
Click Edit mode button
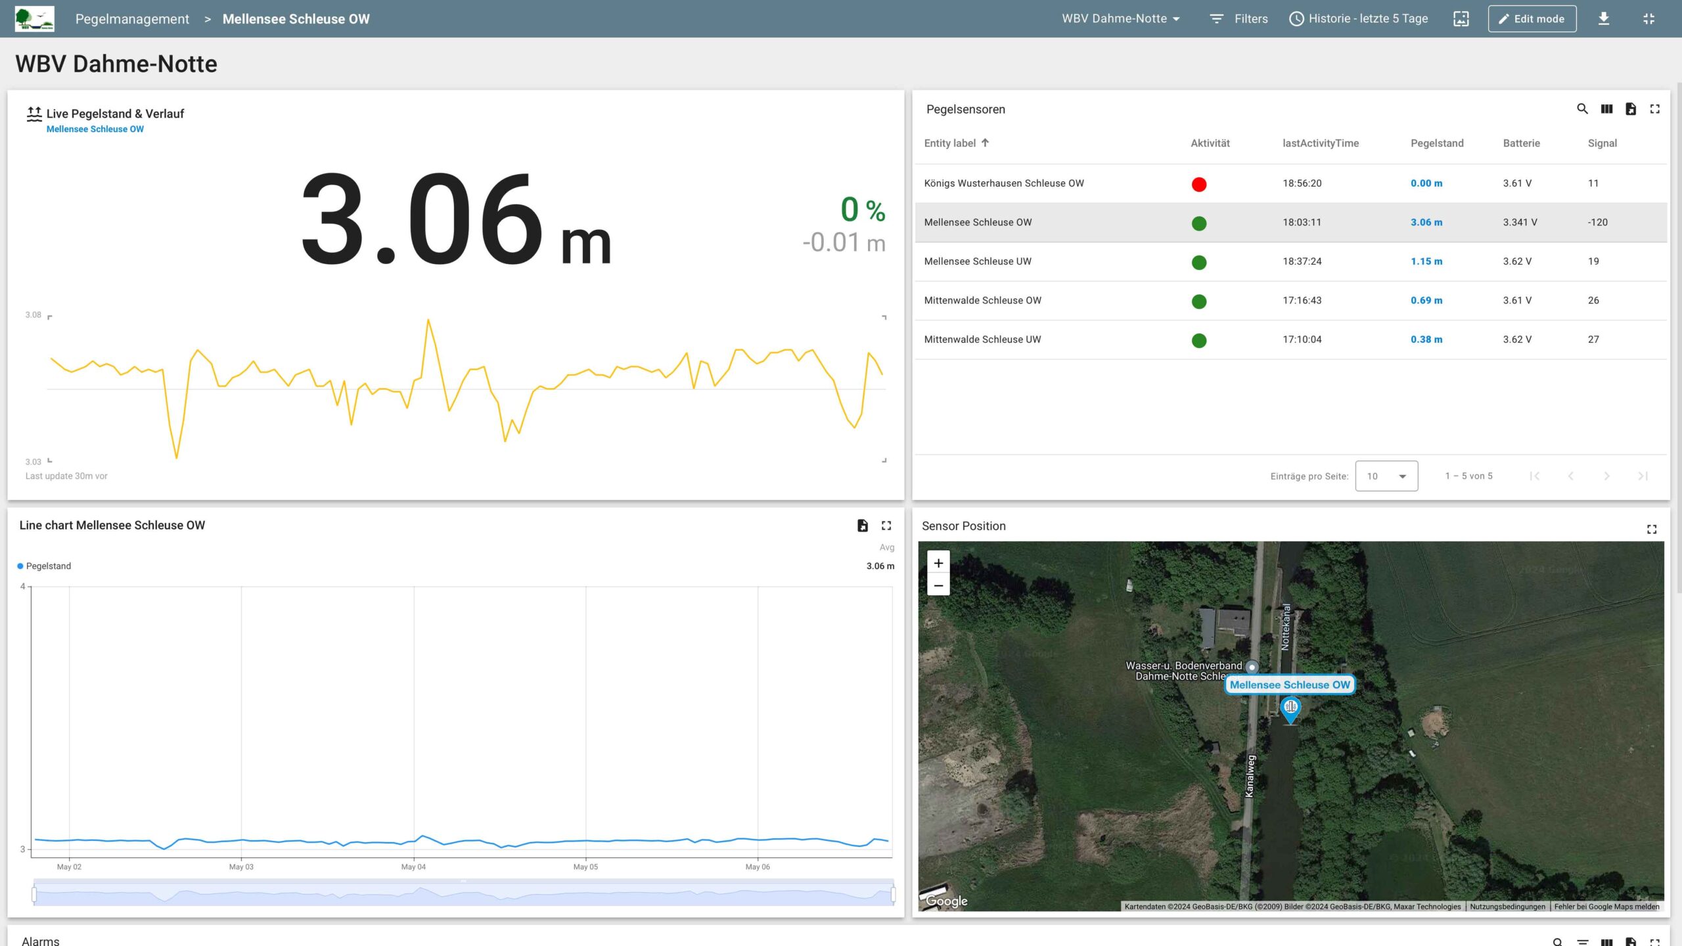1532,19
